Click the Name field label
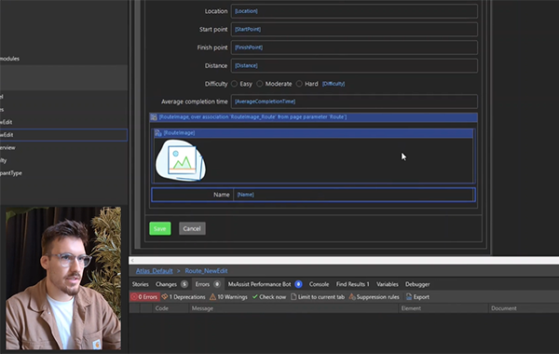This screenshot has height=354, width=559. pos(222,195)
